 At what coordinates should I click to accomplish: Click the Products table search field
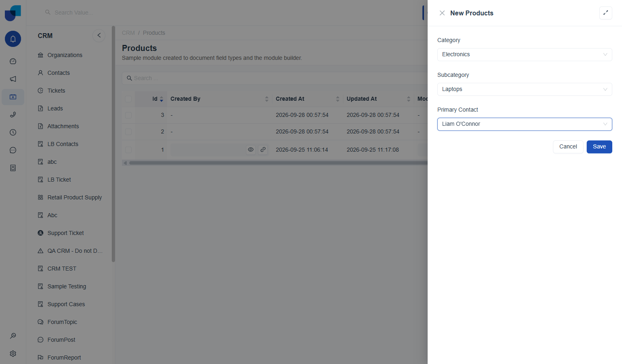click(x=275, y=78)
